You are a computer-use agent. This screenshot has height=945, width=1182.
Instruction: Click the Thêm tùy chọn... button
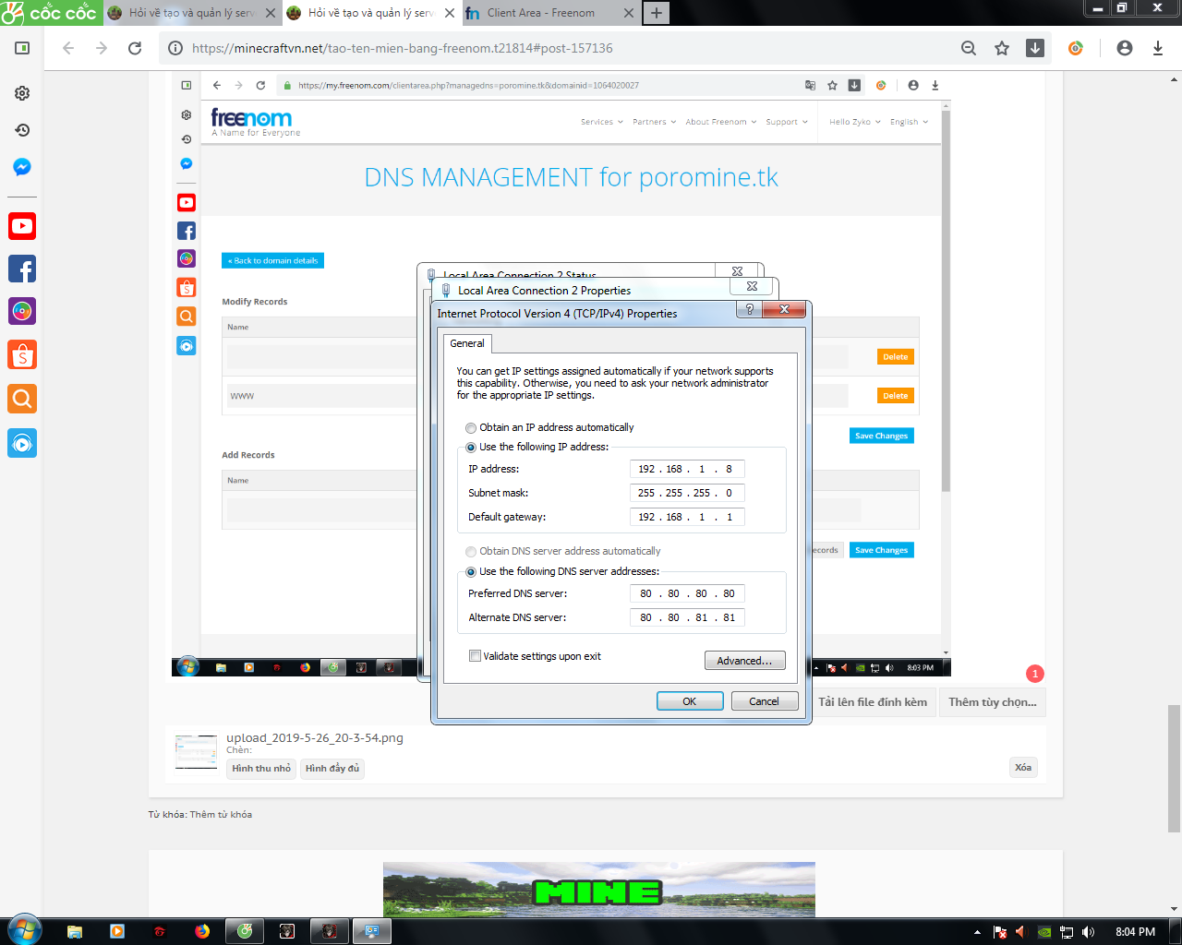point(993,702)
